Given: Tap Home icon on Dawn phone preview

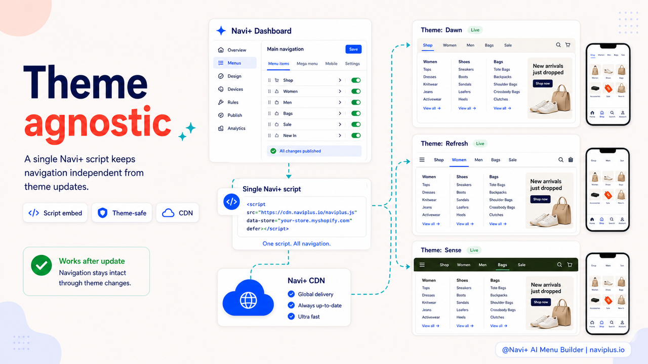Looking at the screenshot, I should [592, 114].
